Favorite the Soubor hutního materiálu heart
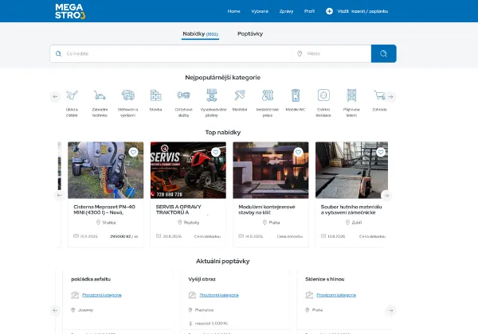The height and width of the screenshot is (334, 478). point(381,152)
